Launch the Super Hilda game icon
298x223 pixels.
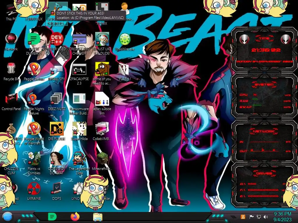79,131
